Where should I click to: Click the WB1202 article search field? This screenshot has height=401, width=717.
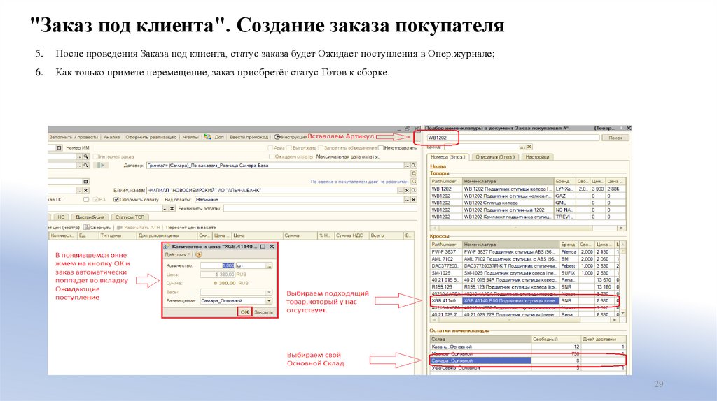[513, 138]
